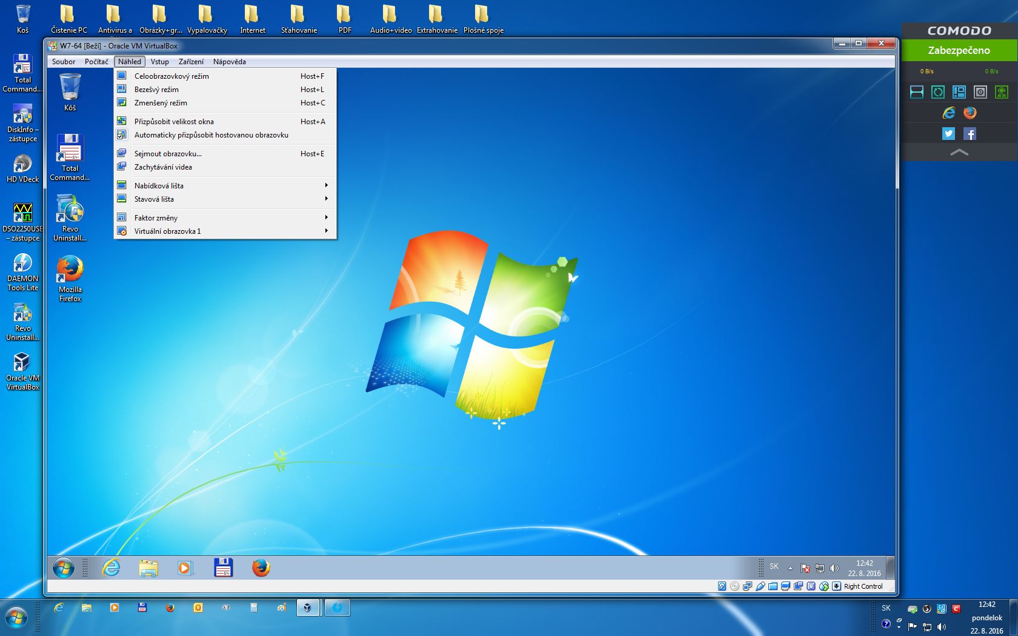Expand the Faktor změny submenu

pos(225,217)
